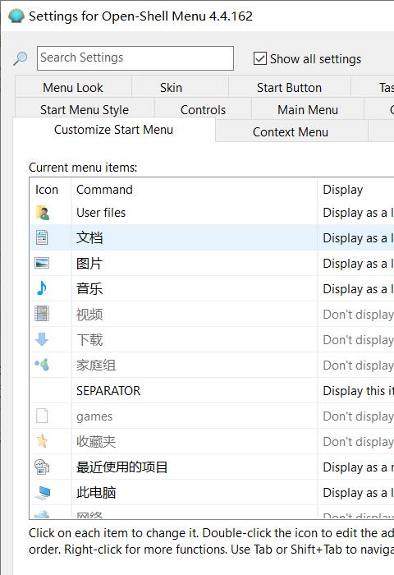Click the 此电脑 computer icon
The height and width of the screenshot is (575, 394).
pos(43,493)
